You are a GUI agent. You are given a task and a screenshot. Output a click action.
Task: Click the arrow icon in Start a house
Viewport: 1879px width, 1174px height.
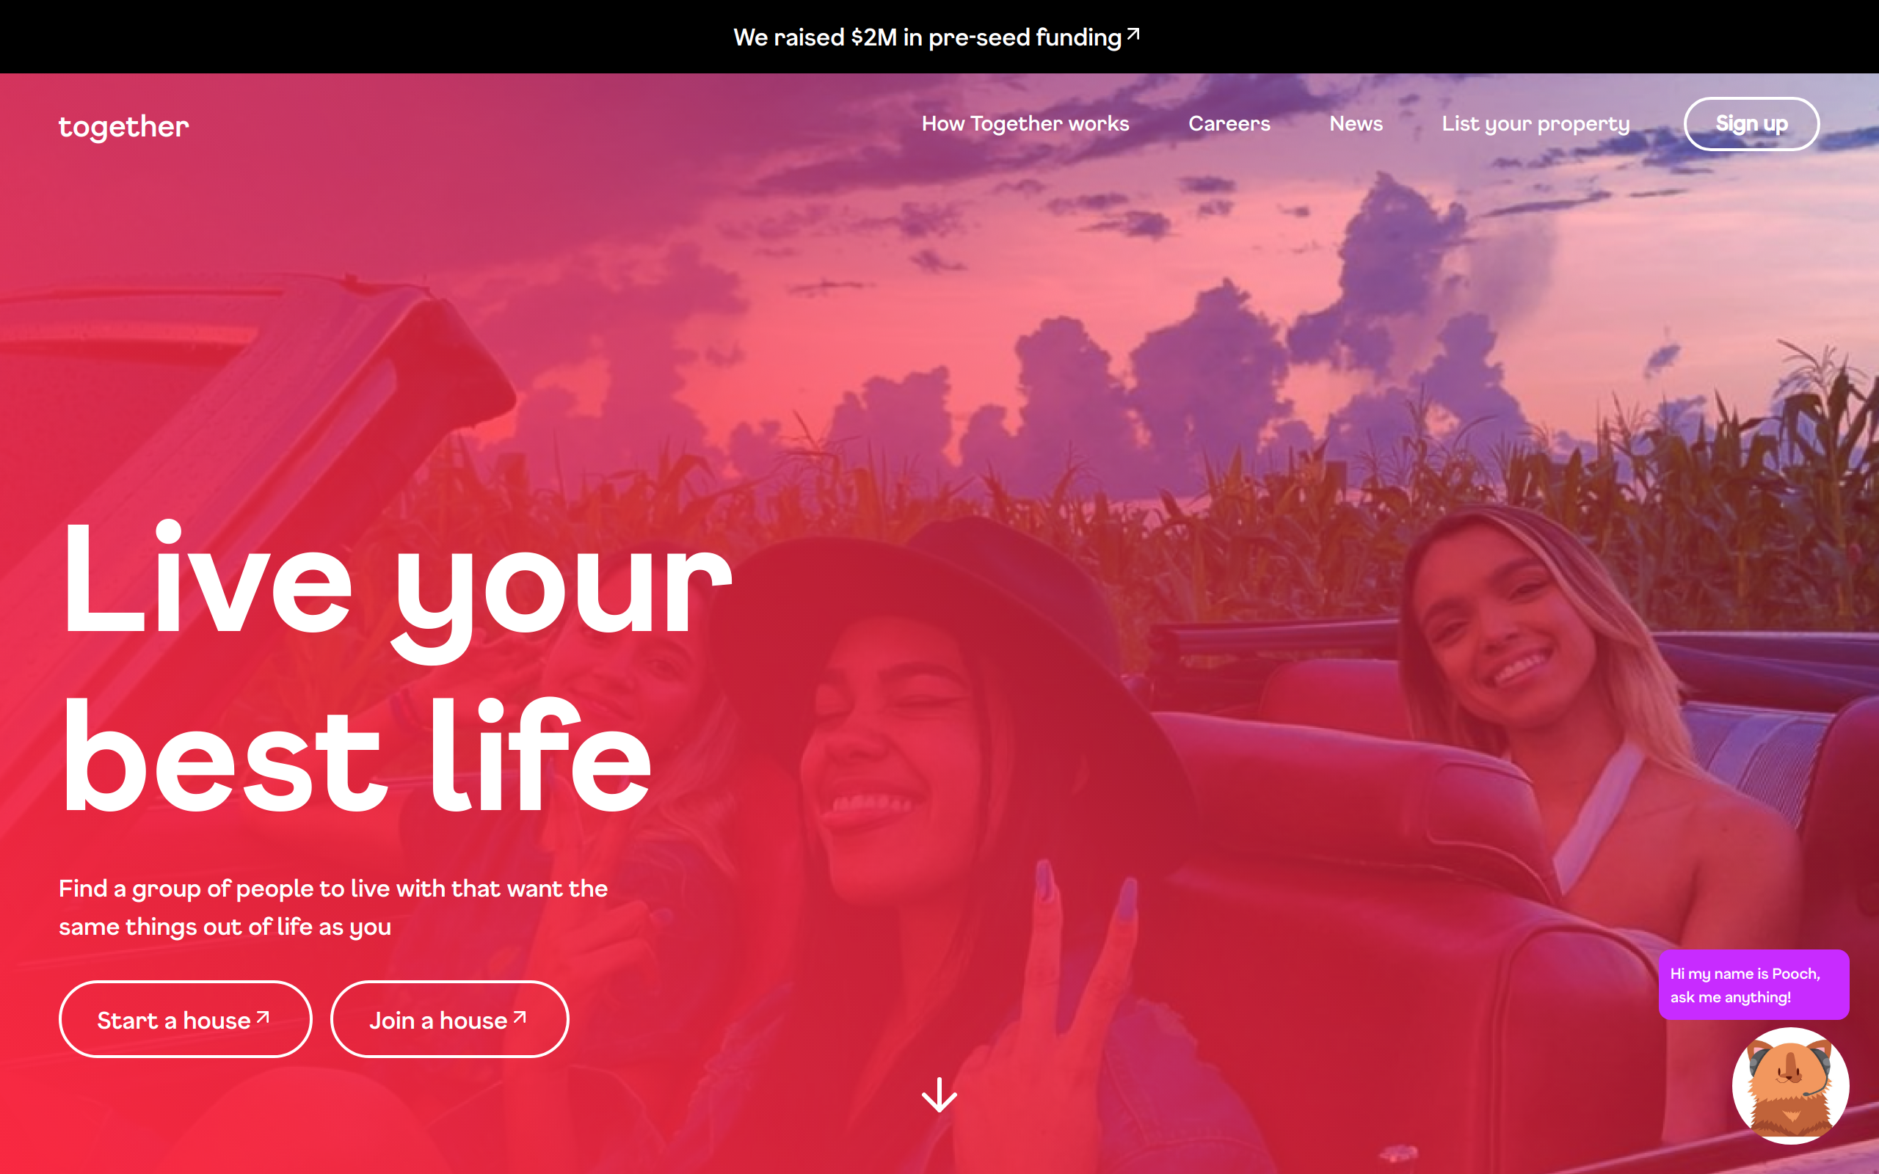click(x=264, y=1017)
